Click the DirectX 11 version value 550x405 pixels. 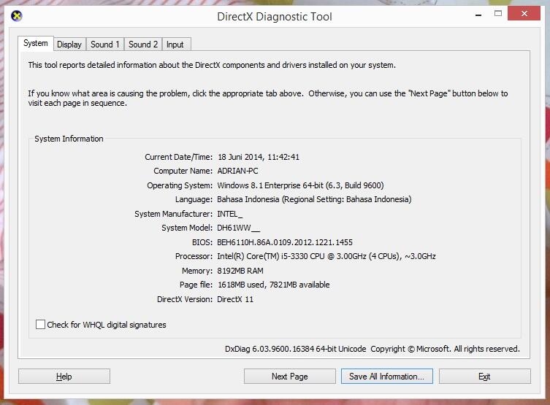pyautogui.click(x=235, y=299)
